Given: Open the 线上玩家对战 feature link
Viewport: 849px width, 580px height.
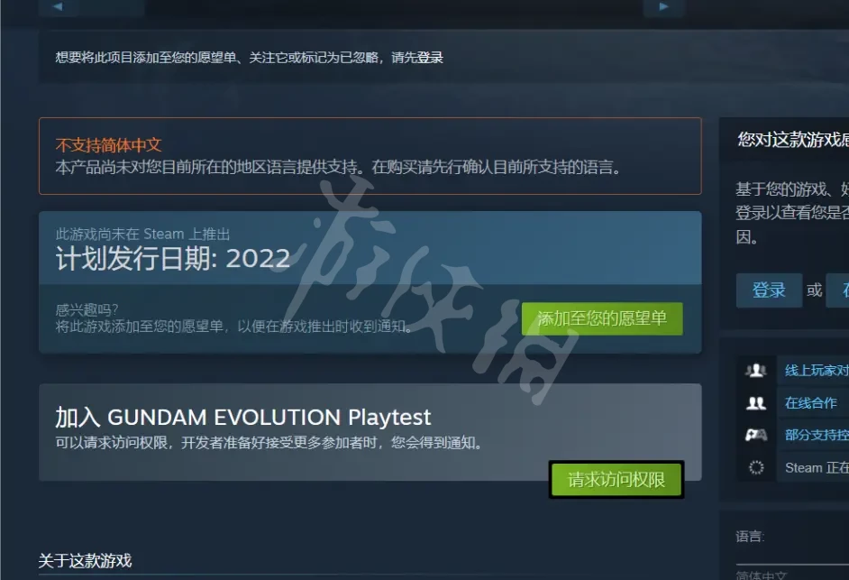Looking at the screenshot, I should 817,371.
